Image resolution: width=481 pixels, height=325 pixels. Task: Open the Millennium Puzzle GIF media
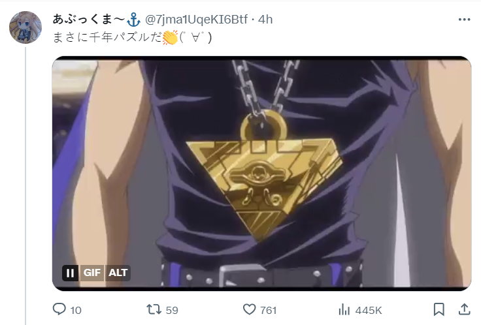(261, 174)
